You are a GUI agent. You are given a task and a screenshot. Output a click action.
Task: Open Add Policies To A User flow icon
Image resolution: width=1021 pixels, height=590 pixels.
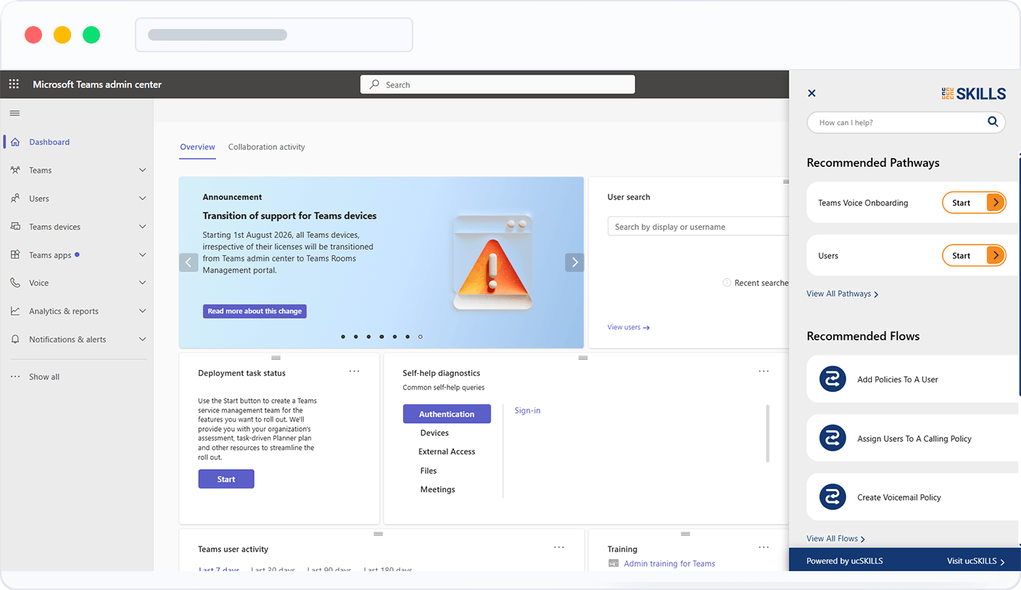click(832, 379)
